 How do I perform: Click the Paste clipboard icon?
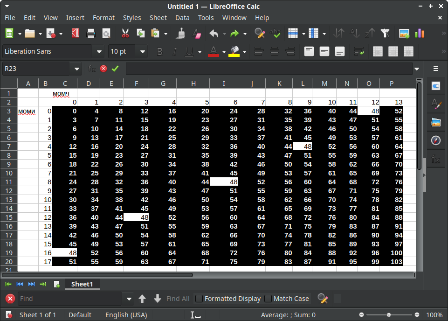(x=155, y=34)
